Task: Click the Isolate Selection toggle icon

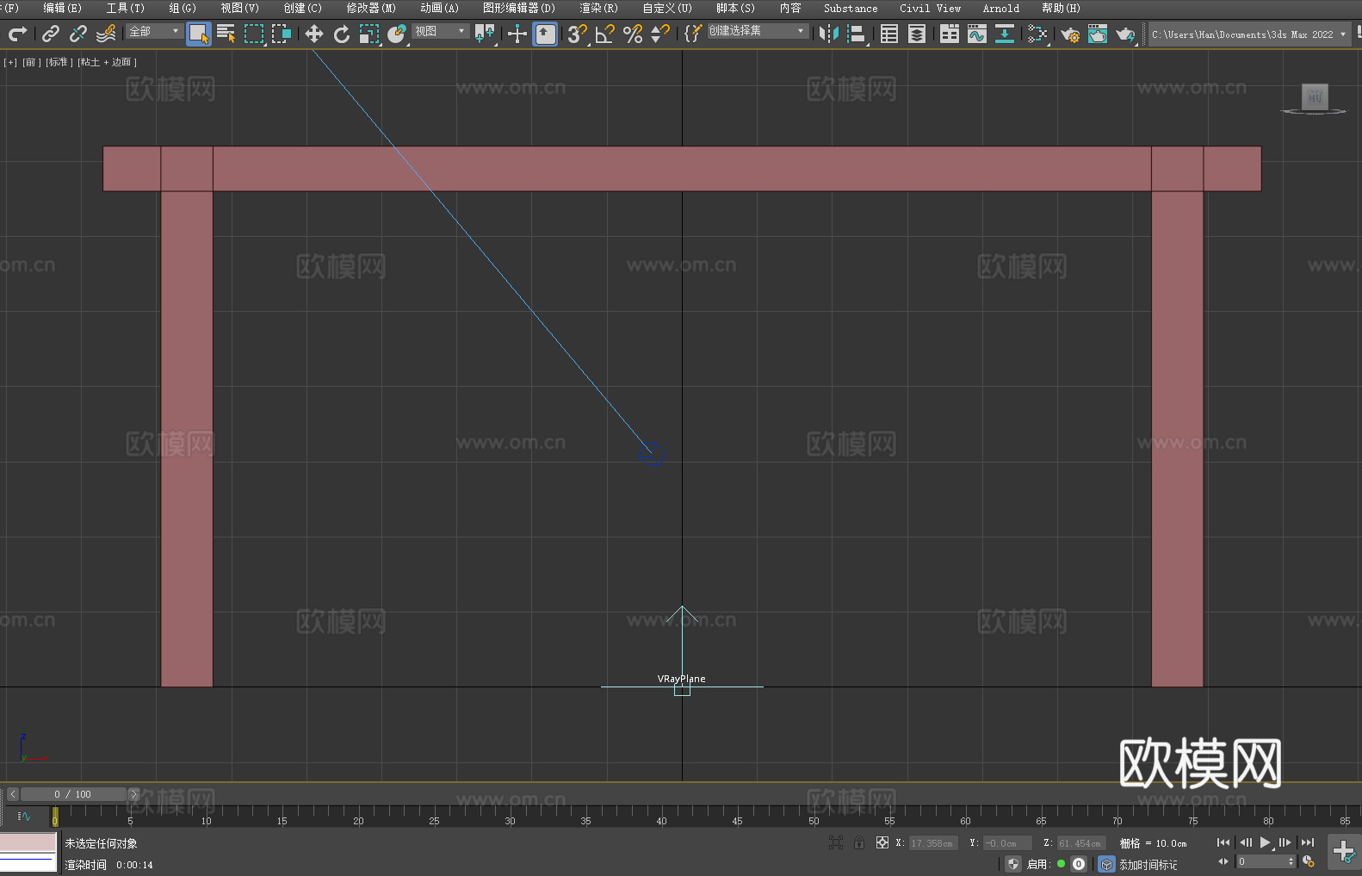Action: pyautogui.click(x=836, y=842)
